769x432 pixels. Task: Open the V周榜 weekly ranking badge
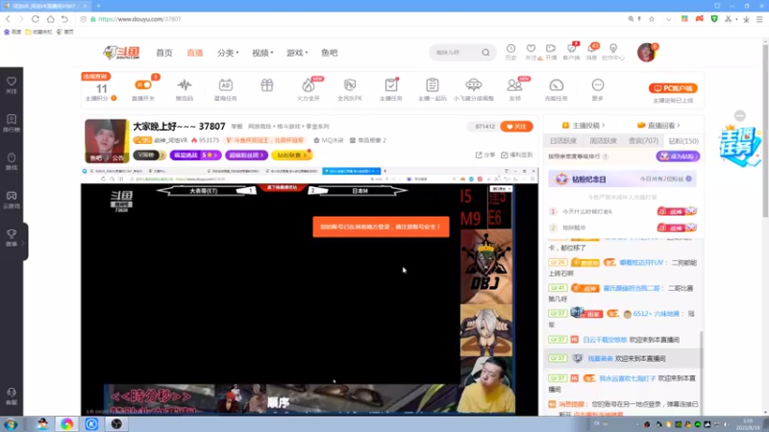[x=149, y=155]
